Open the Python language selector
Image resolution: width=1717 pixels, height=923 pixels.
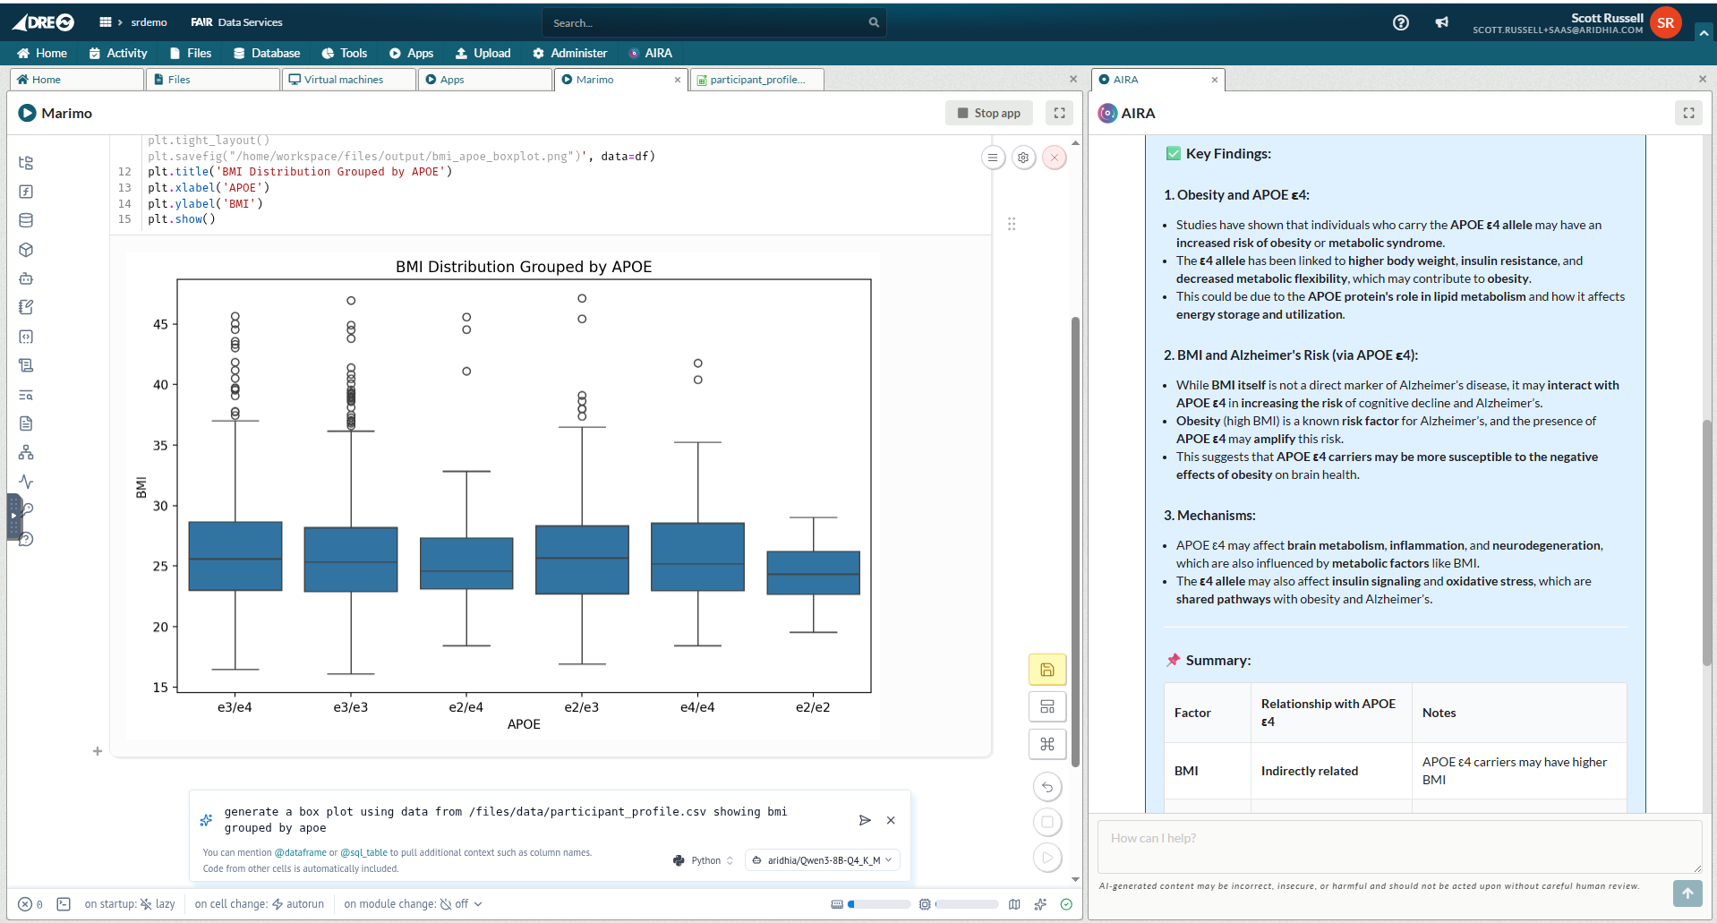[705, 860]
